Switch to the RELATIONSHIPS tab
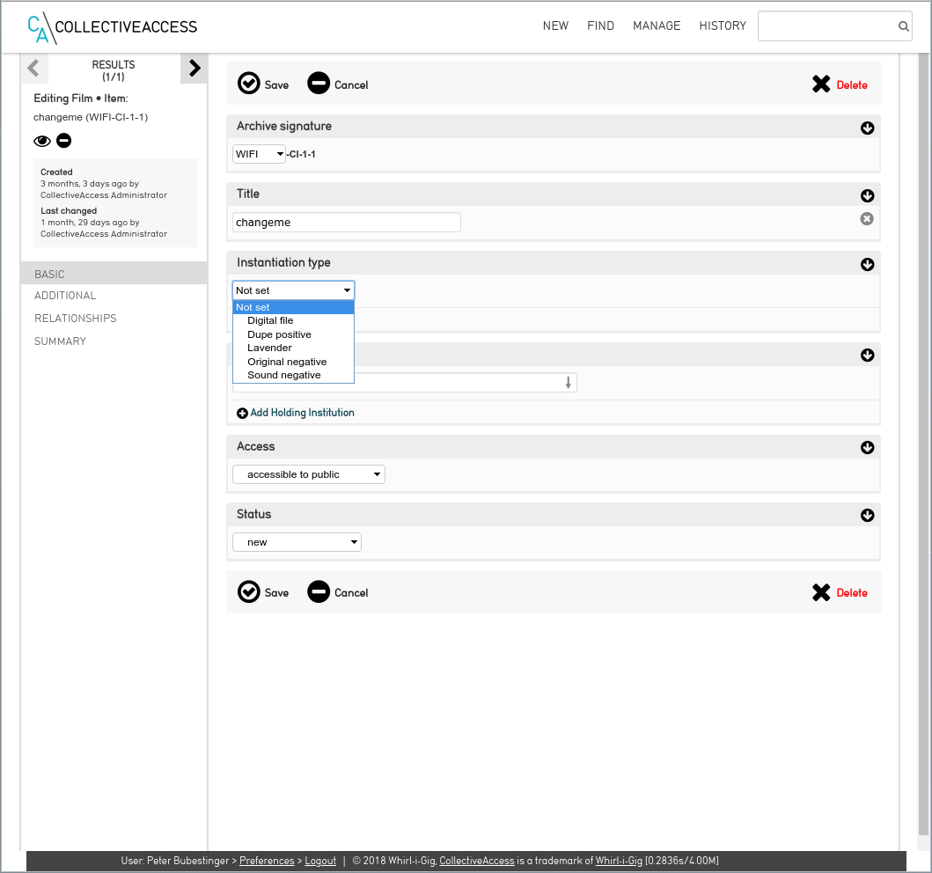 pyautogui.click(x=76, y=319)
